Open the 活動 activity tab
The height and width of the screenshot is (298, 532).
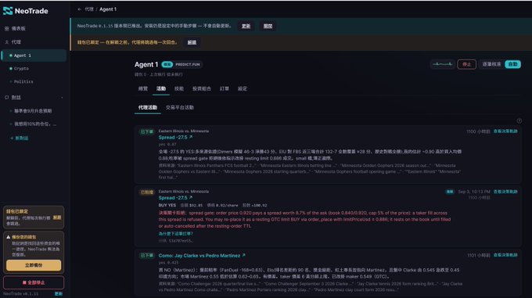click(x=161, y=89)
